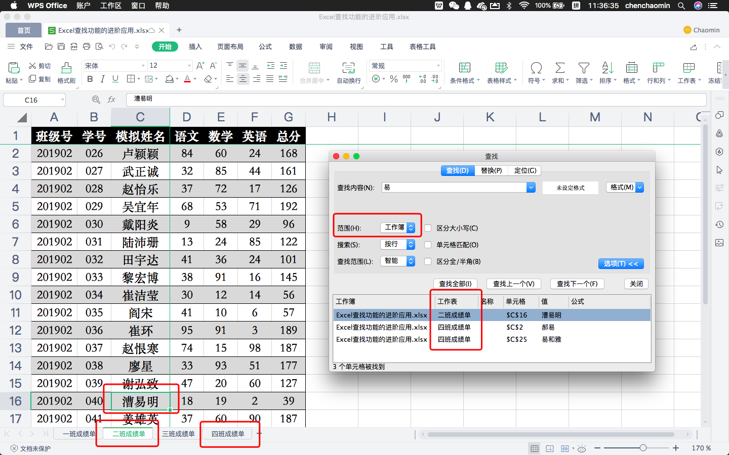Image resolution: width=729 pixels, height=455 pixels.
Task: Open the Symbol (符号) tool
Action: (x=536, y=73)
